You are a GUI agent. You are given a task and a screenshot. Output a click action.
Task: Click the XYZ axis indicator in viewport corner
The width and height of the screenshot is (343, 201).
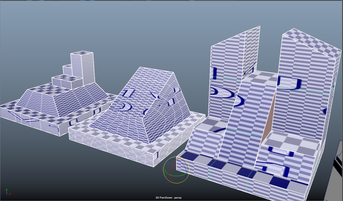7,192
